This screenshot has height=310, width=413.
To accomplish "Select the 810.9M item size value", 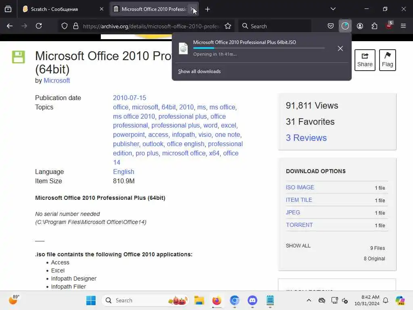I will point(124,181).
